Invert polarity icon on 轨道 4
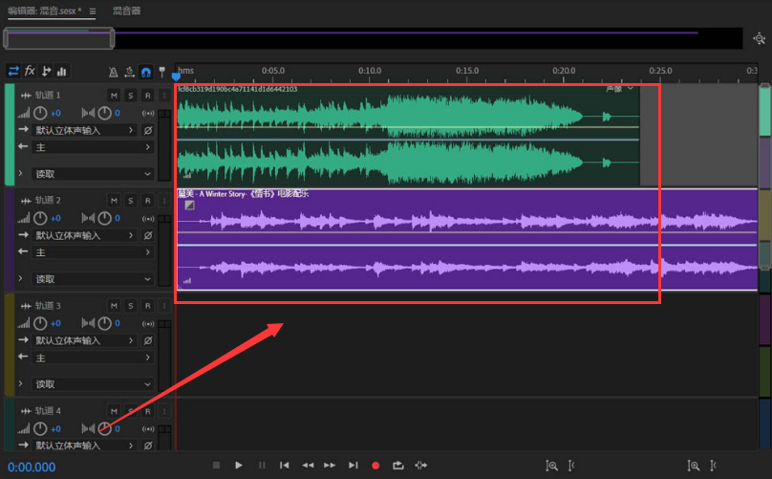Image resolution: width=772 pixels, height=479 pixels. point(148,446)
